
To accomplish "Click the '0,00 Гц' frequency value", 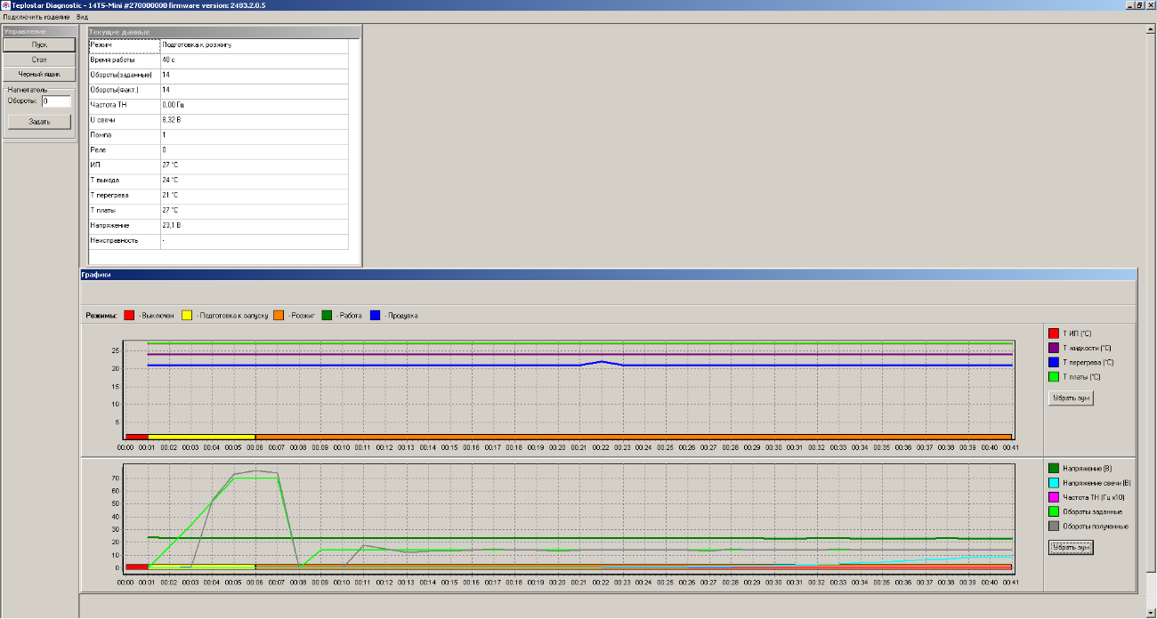I will click(x=255, y=105).
